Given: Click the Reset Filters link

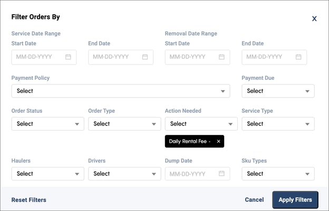Looking at the screenshot, I should pyautogui.click(x=29, y=200).
